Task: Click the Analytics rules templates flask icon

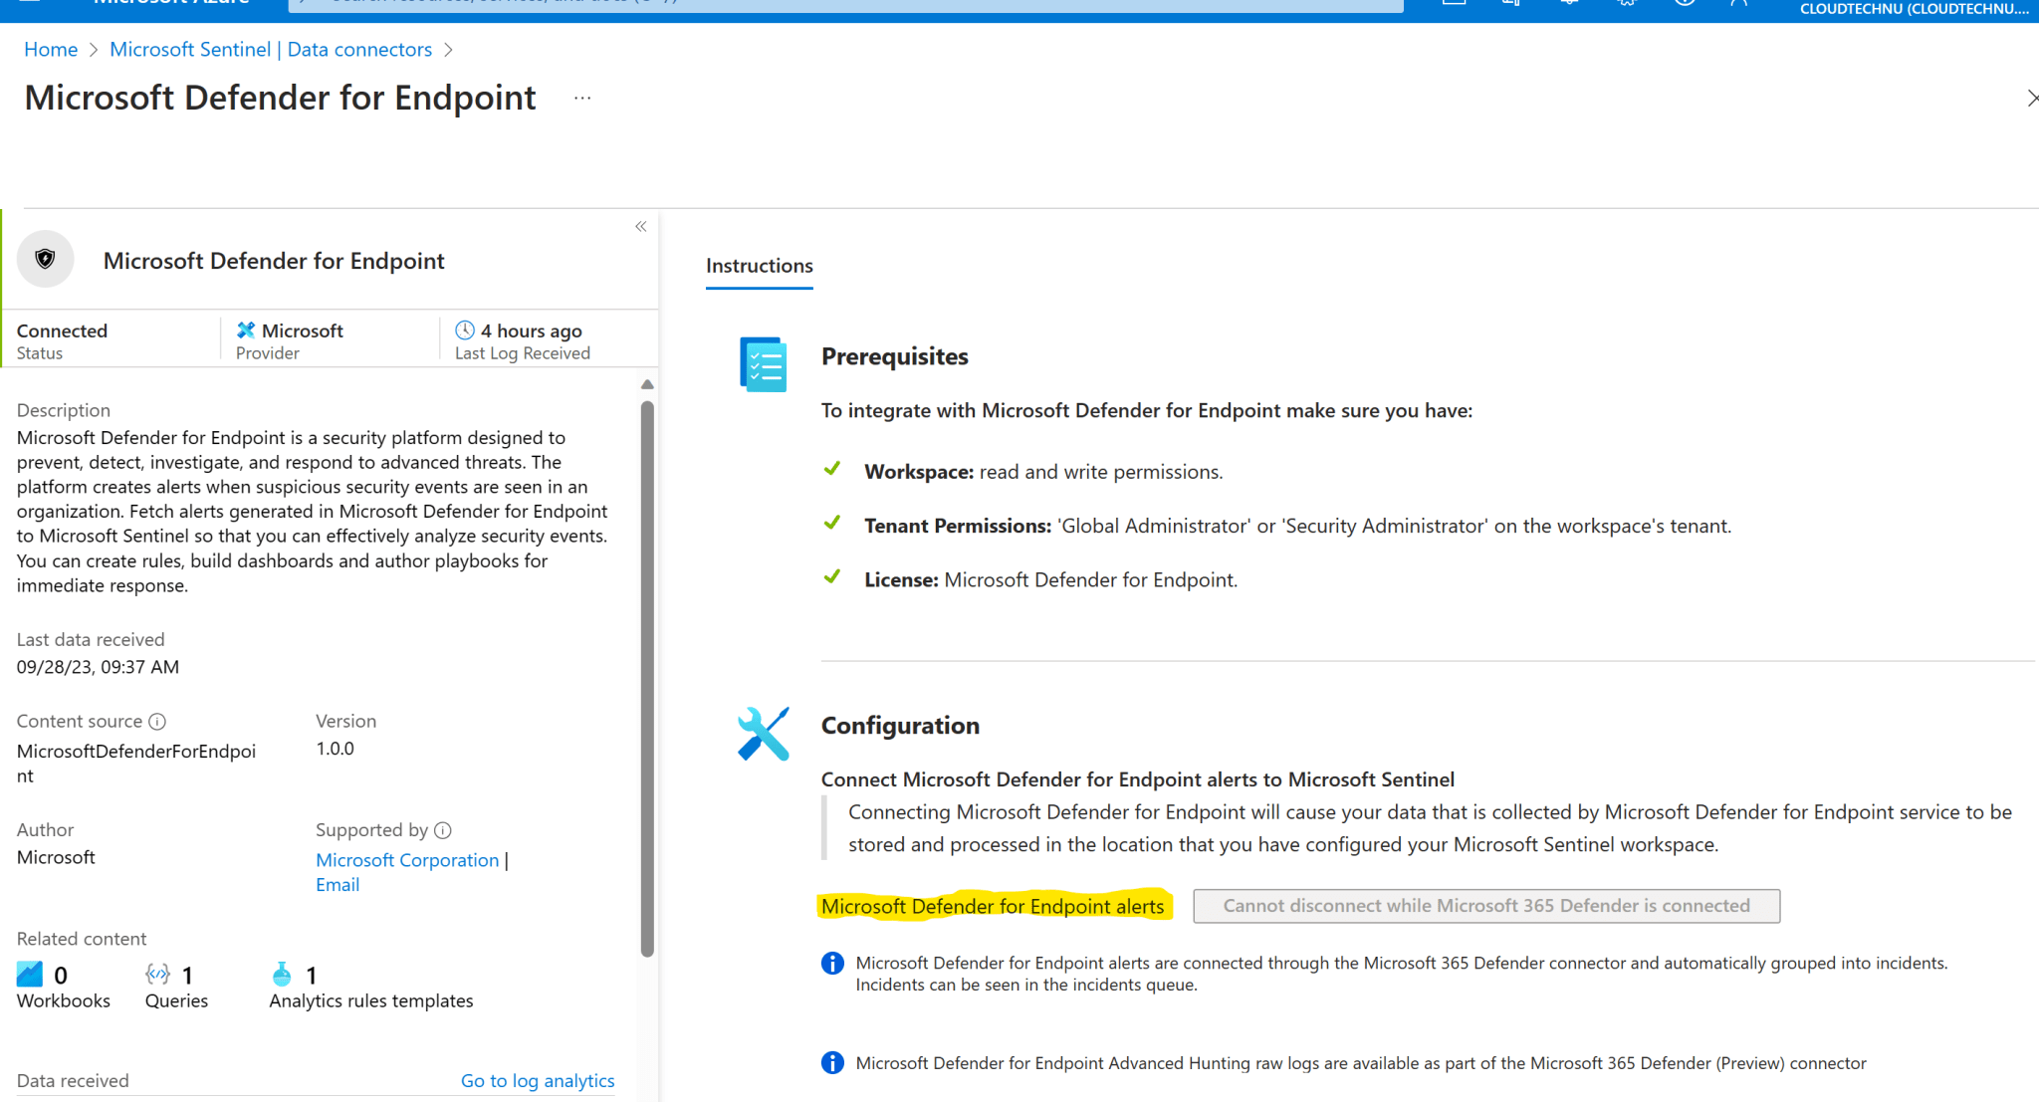Action: (282, 973)
